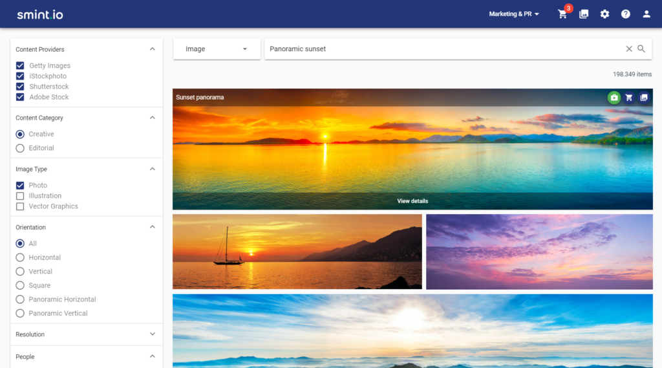Uncheck Getty Images provider
This screenshot has width=662, height=368.
(20, 65)
